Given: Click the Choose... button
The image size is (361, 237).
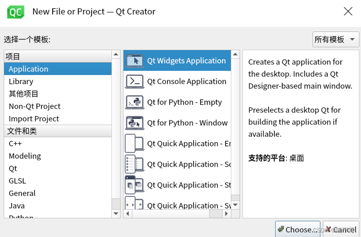Looking at the screenshot, I should click(298, 229).
